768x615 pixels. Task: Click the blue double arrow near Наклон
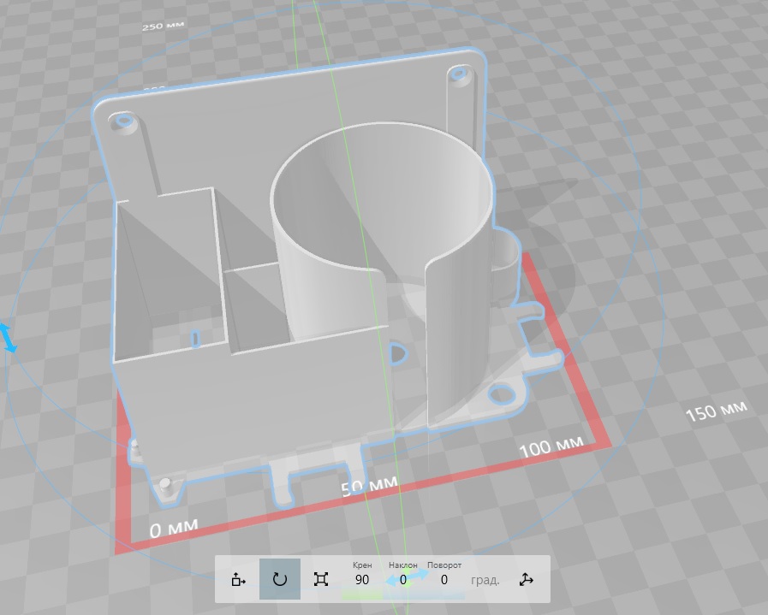tap(407, 577)
